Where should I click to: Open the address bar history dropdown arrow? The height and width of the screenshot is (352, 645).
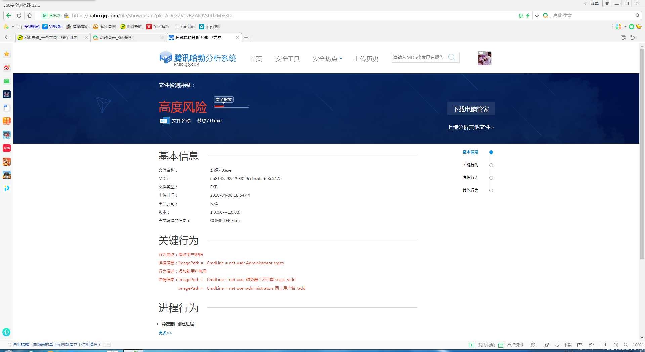pos(537,16)
